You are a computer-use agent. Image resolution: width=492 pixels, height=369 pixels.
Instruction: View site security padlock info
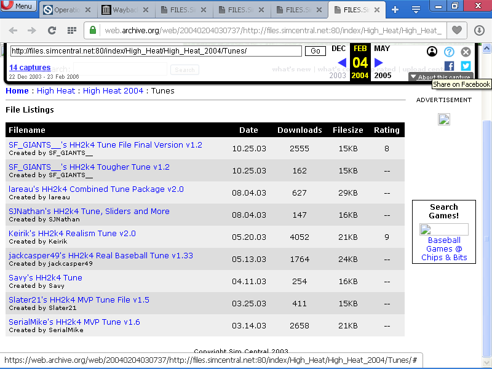pos(93,30)
